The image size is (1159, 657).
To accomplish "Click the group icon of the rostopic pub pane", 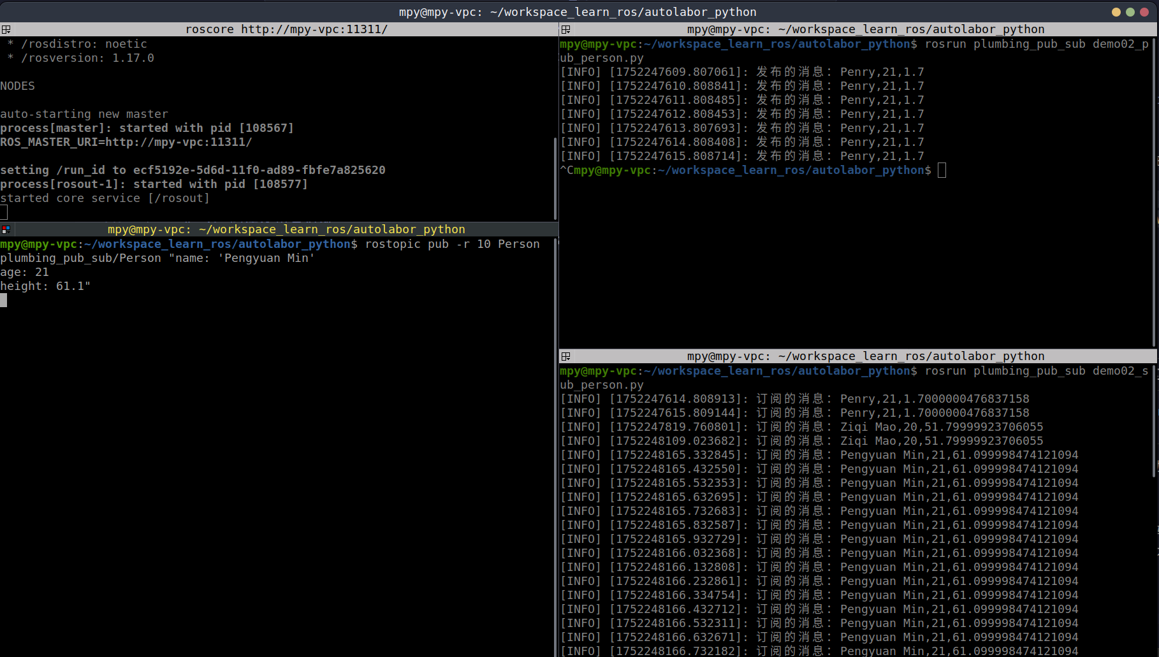I will (x=6, y=229).
